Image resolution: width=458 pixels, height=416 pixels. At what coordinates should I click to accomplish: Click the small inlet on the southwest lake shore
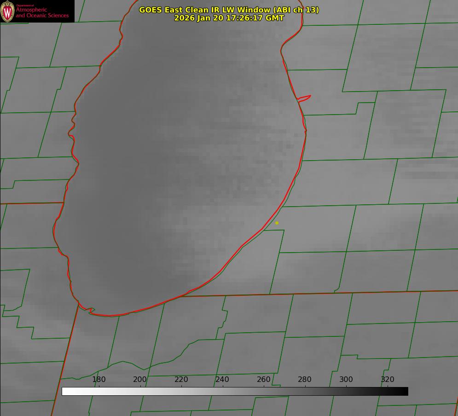pyautogui.click(x=91, y=311)
